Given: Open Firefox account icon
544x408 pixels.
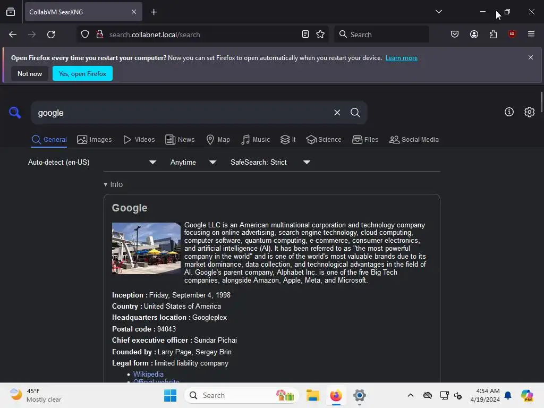Looking at the screenshot, I should point(474,35).
